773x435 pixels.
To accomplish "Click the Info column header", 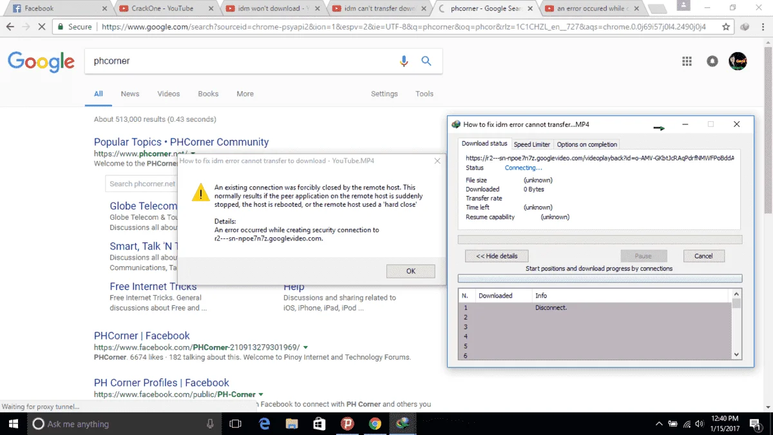I will pos(631,296).
